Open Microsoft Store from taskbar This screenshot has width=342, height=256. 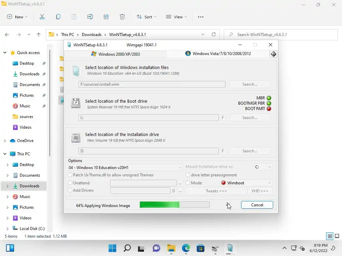(200, 248)
